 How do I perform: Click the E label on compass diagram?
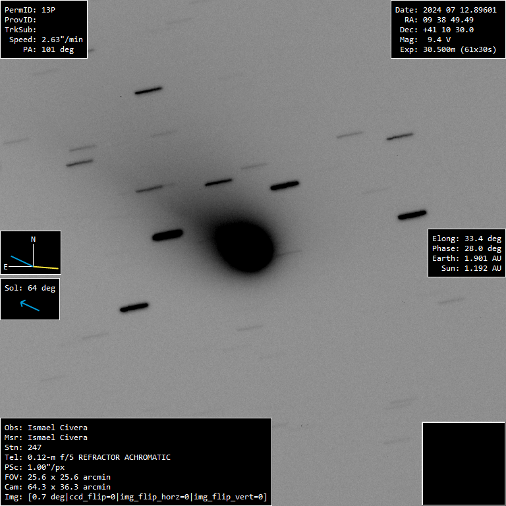5,267
